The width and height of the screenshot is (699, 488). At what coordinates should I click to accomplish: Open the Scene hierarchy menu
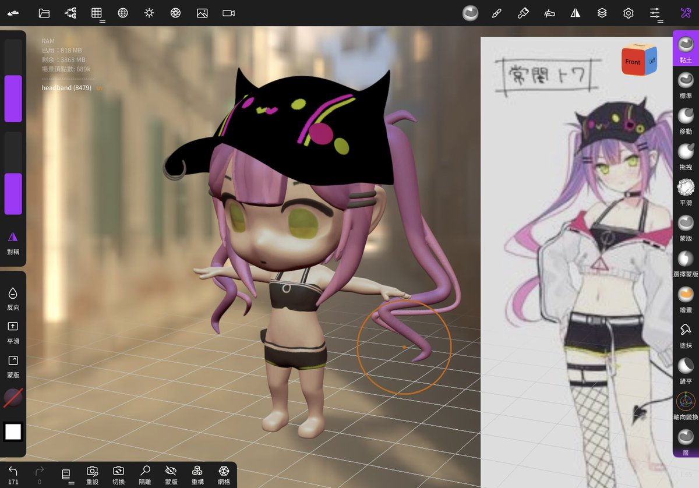(x=70, y=13)
